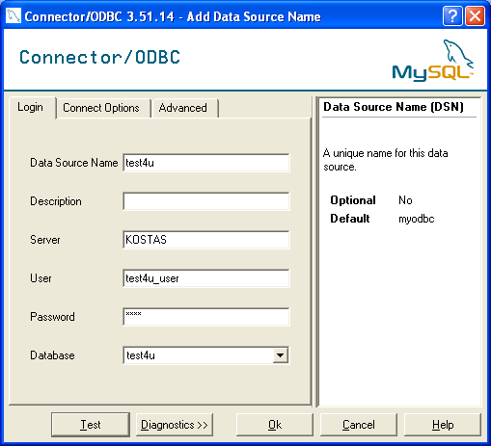This screenshot has width=491, height=446.
Task: Confirm with the Ok button
Action: pos(275,425)
